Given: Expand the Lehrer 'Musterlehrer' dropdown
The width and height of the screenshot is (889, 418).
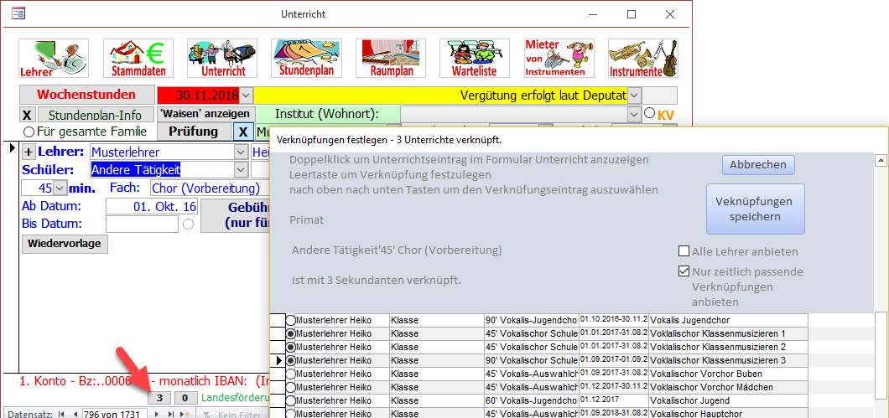Looking at the screenshot, I should [242, 152].
